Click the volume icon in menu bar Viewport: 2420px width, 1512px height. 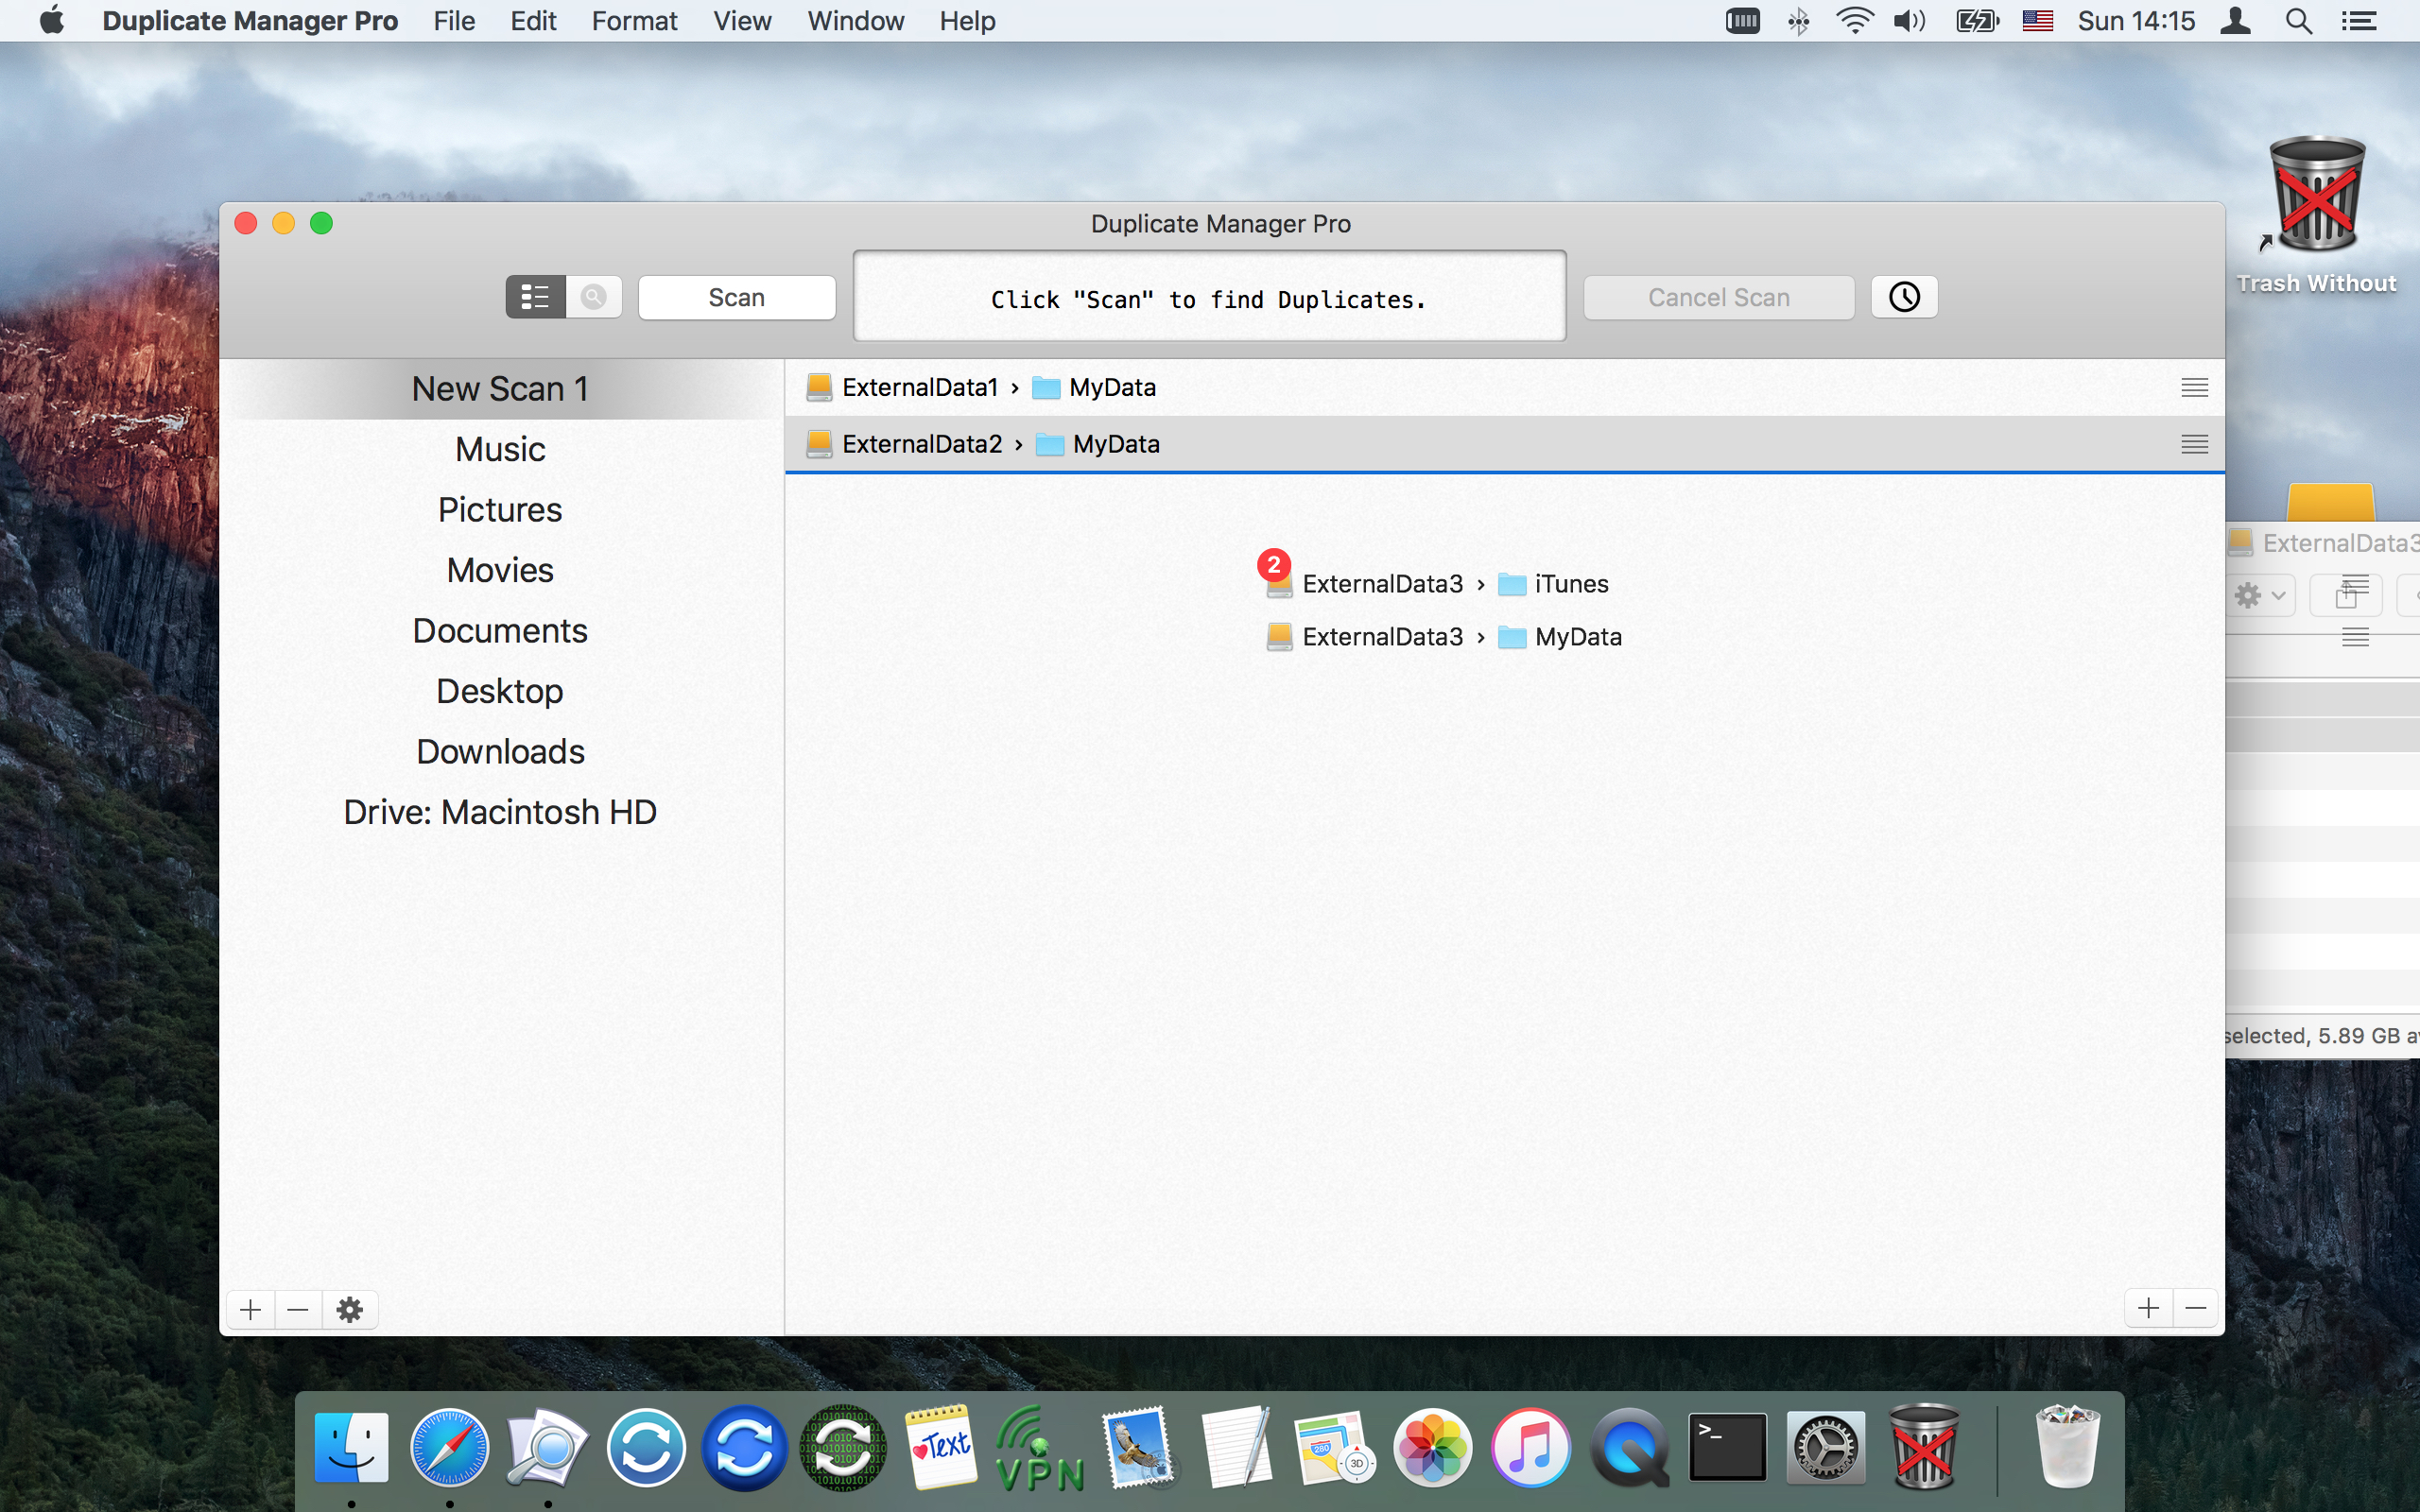[x=1910, y=21]
